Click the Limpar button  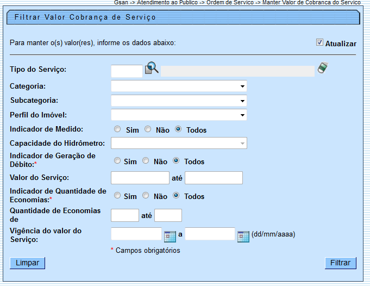click(27, 263)
